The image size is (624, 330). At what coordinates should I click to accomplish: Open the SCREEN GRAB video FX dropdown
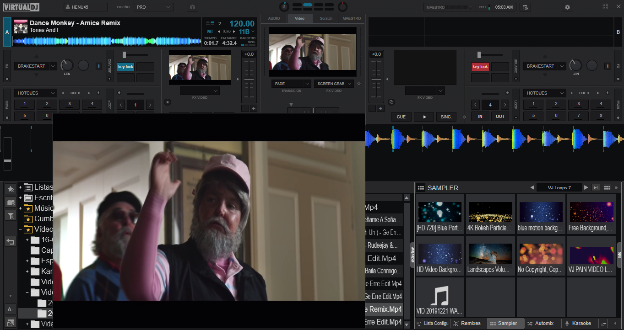(334, 84)
